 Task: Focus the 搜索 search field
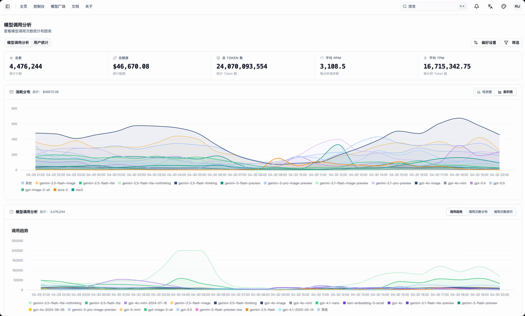click(434, 6)
